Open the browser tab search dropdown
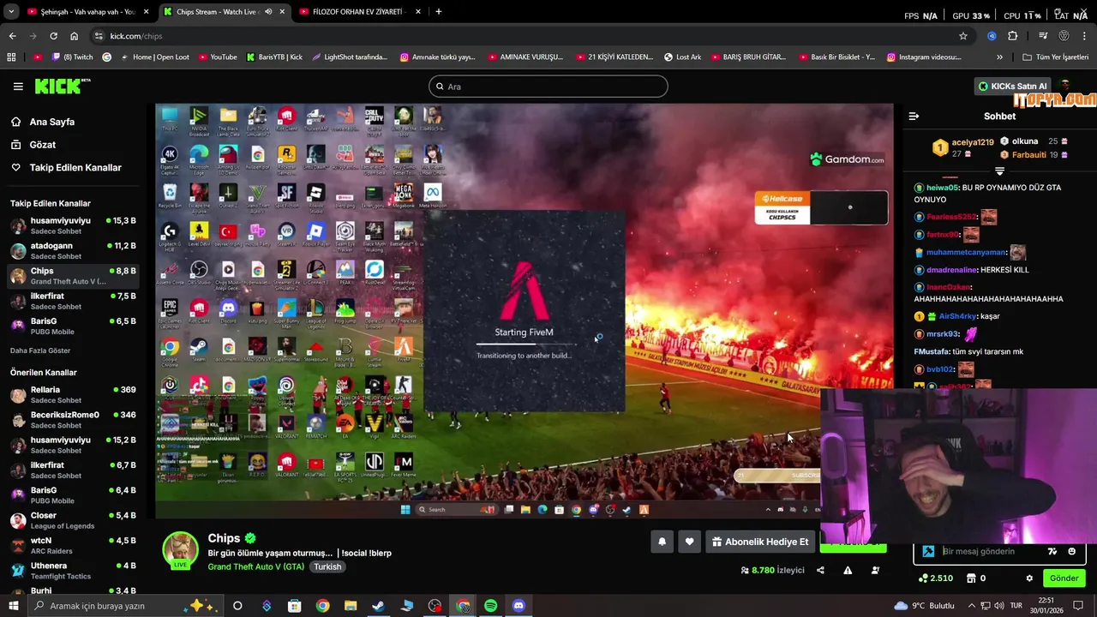 pyautogui.click(x=11, y=12)
